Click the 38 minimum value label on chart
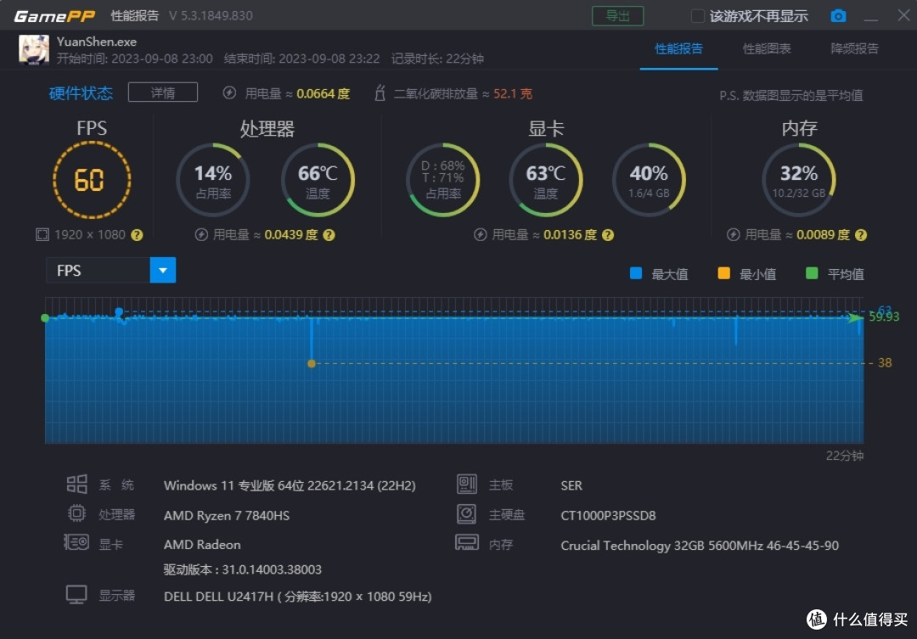Screen dimensions: 917x639 [885, 362]
